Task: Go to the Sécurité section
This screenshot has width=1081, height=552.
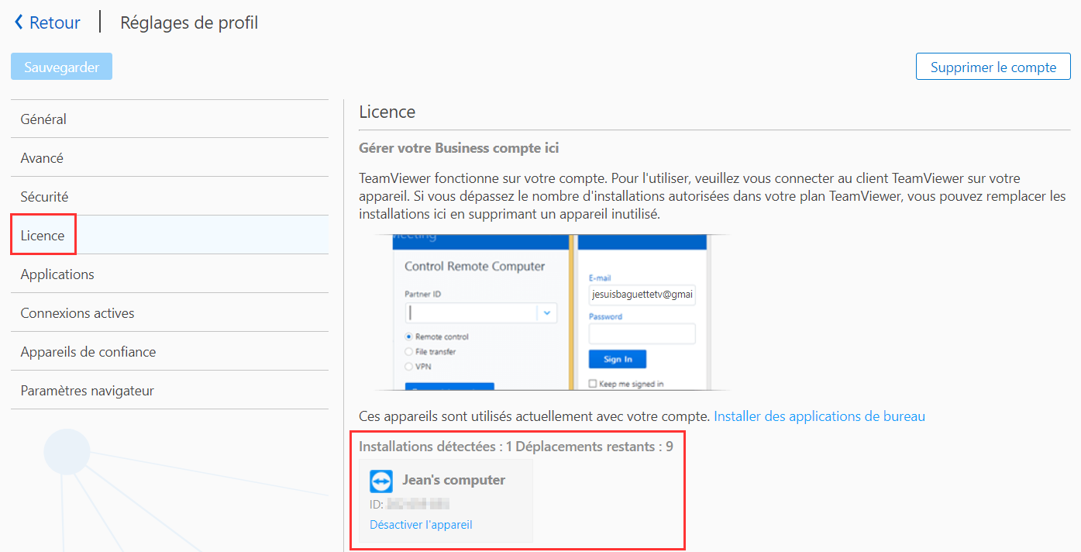Action: (170, 196)
